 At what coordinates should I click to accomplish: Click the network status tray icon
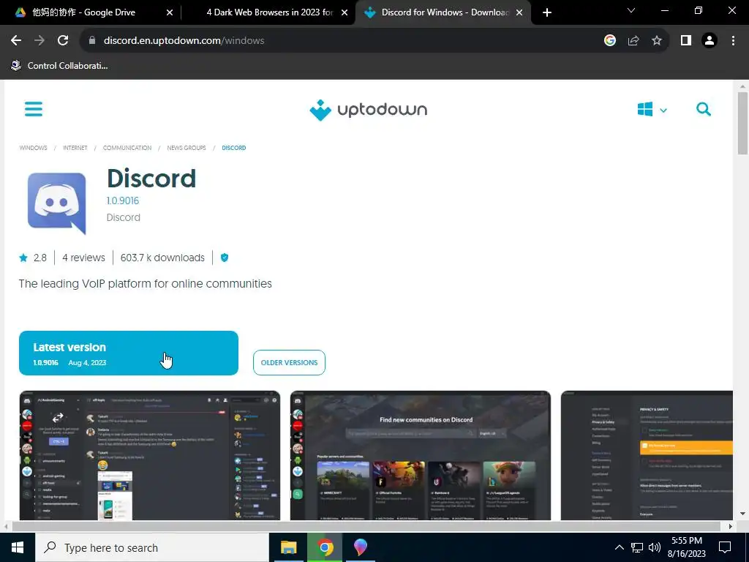pyautogui.click(x=637, y=547)
